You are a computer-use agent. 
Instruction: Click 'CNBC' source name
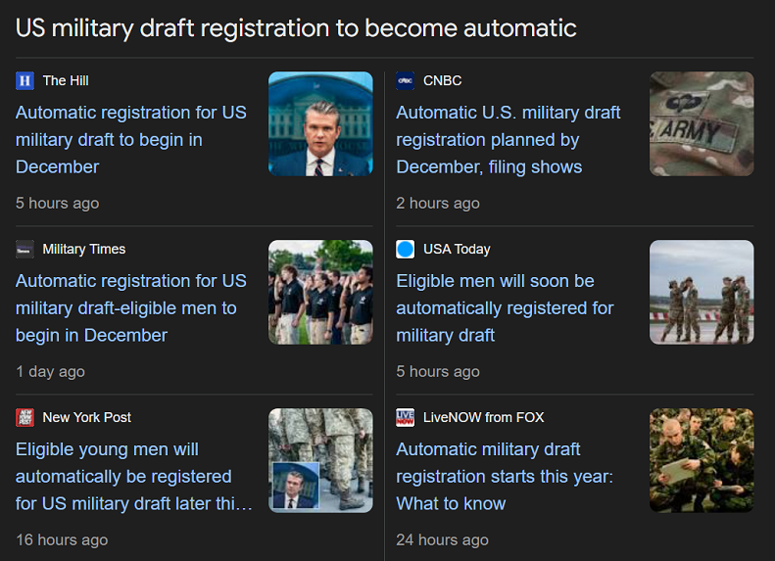pos(442,80)
